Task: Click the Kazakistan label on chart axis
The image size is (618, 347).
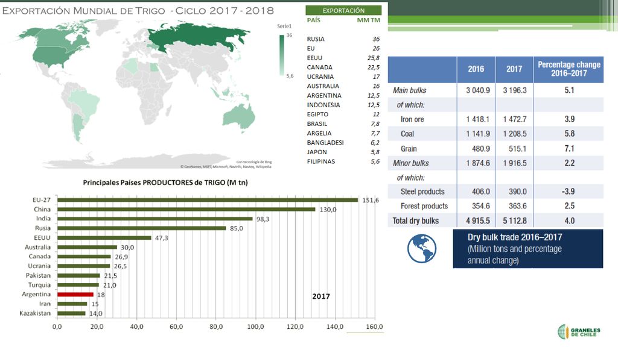Action: pyautogui.click(x=35, y=313)
